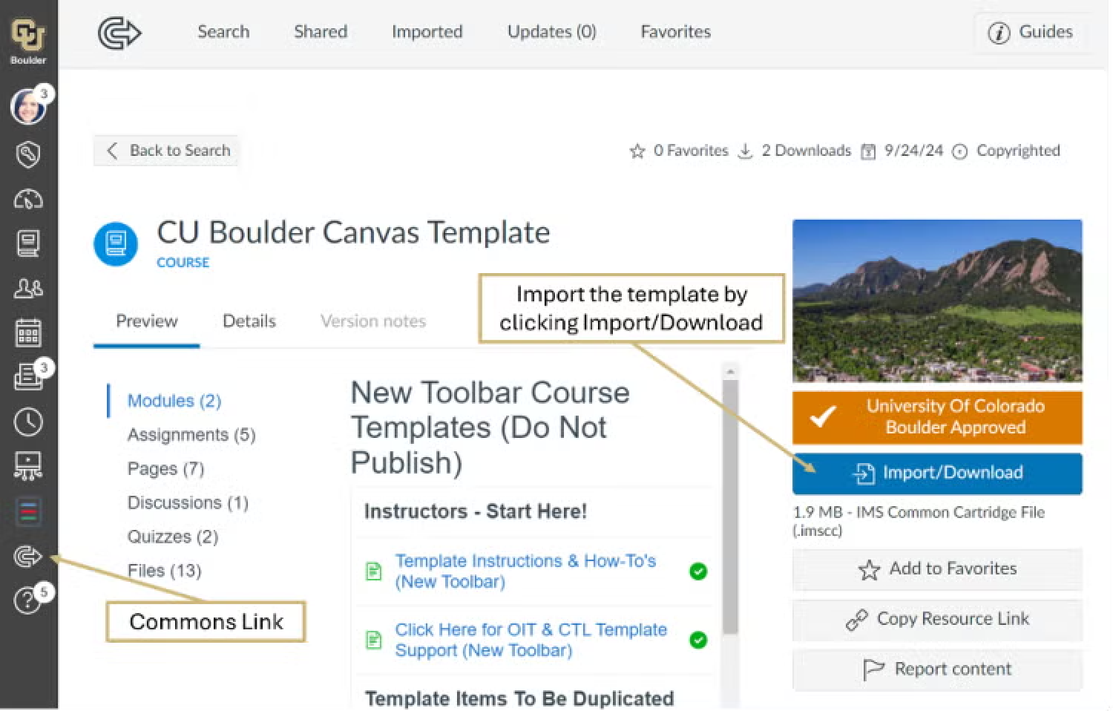This screenshot has width=1113, height=711.
Task: Click the Commons logo in top bar
Action: (119, 33)
